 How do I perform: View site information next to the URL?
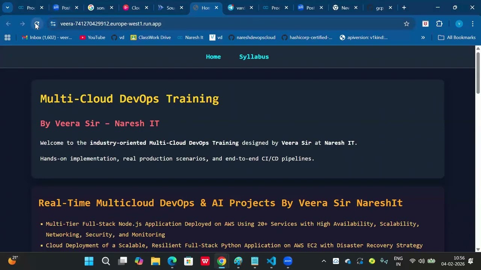coord(53,24)
